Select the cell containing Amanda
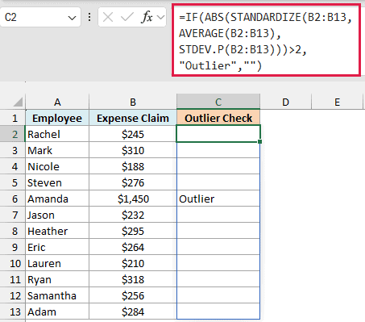Screen dimensions: 365x322 pyautogui.click(x=57, y=199)
